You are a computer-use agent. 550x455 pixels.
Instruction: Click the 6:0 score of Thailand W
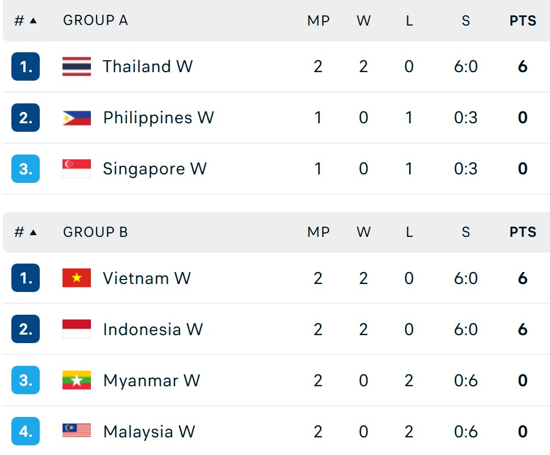point(466,66)
